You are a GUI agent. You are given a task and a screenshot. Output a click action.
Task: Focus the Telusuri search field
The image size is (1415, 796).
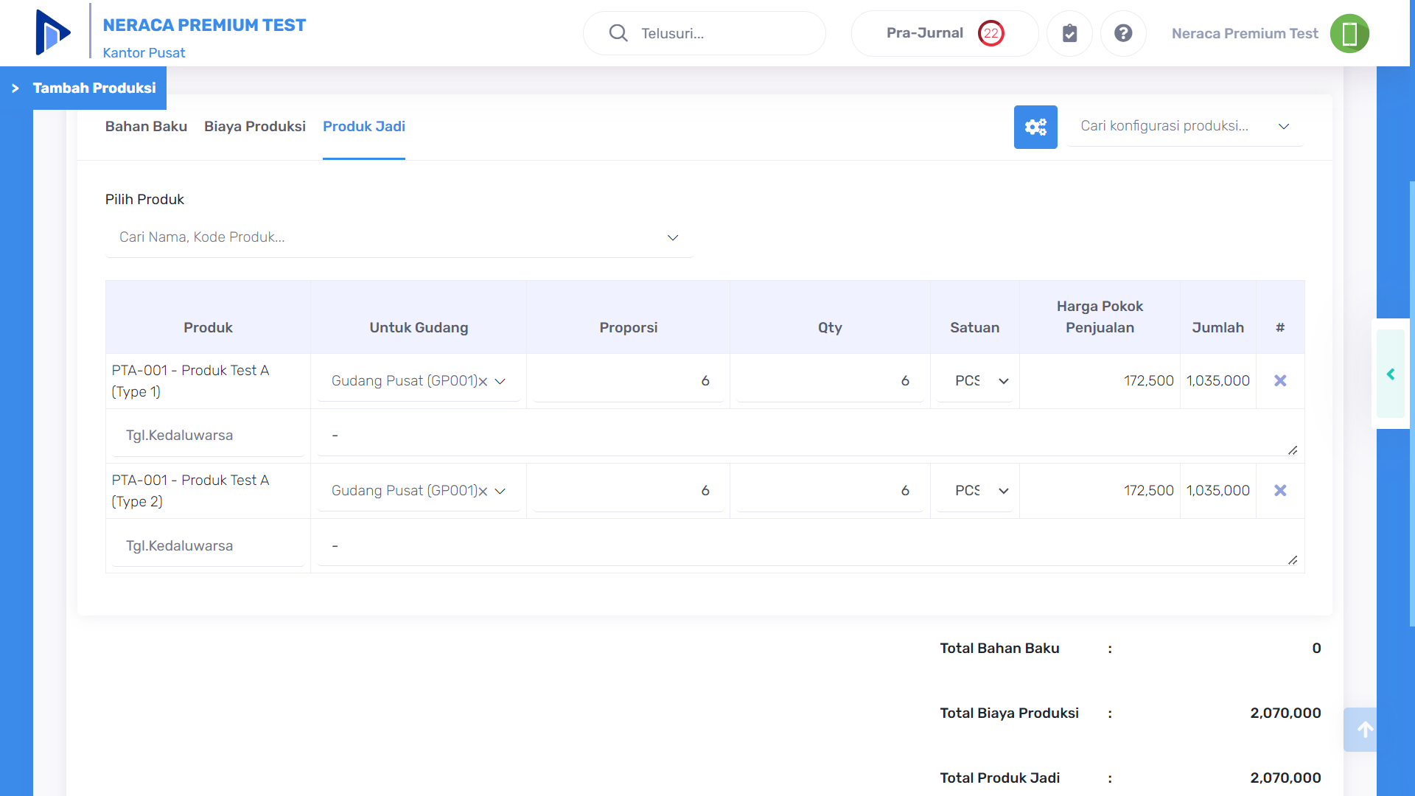coord(704,33)
